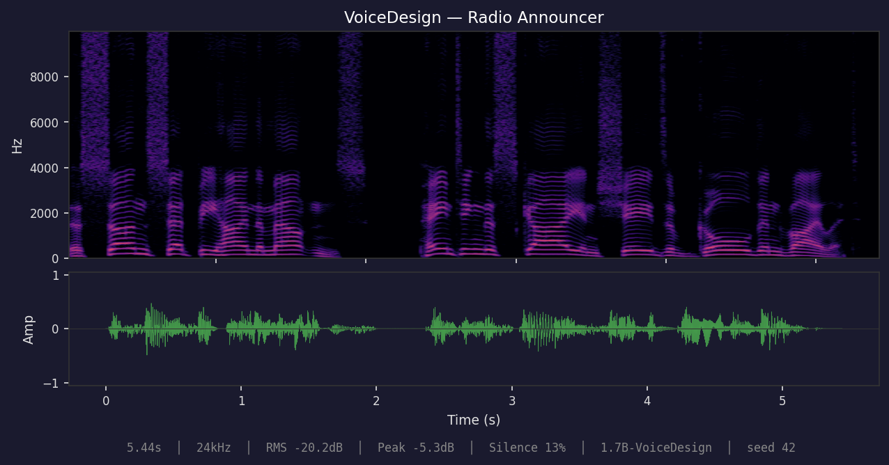Click the time tick label '4'
The image size is (889, 465).
(647, 401)
